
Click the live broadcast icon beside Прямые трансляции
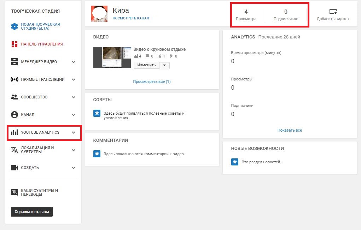(14, 79)
